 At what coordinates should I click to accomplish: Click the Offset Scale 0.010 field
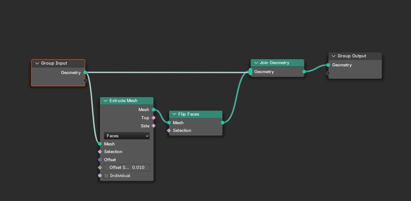coord(127,168)
